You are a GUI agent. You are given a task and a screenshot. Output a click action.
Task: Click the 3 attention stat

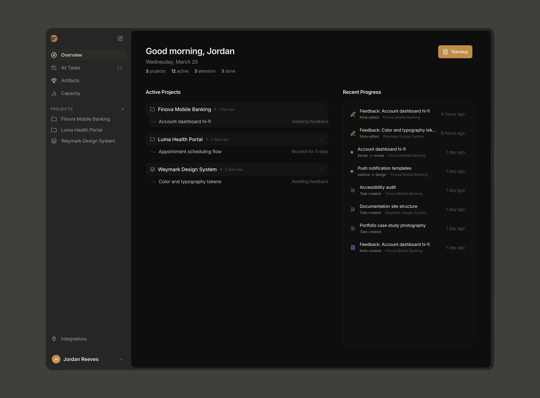(205, 71)
